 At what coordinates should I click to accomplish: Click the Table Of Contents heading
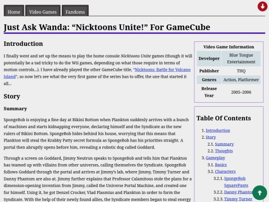tap(224, 118)
